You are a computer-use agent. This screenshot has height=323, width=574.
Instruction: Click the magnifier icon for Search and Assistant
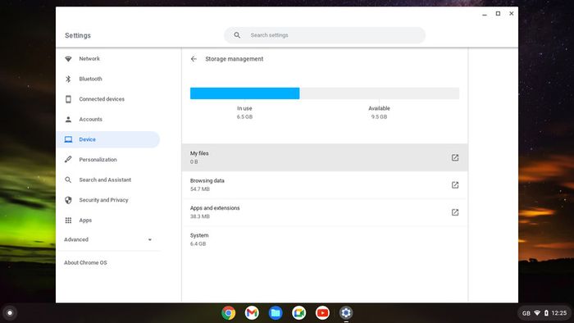point(68,180)
